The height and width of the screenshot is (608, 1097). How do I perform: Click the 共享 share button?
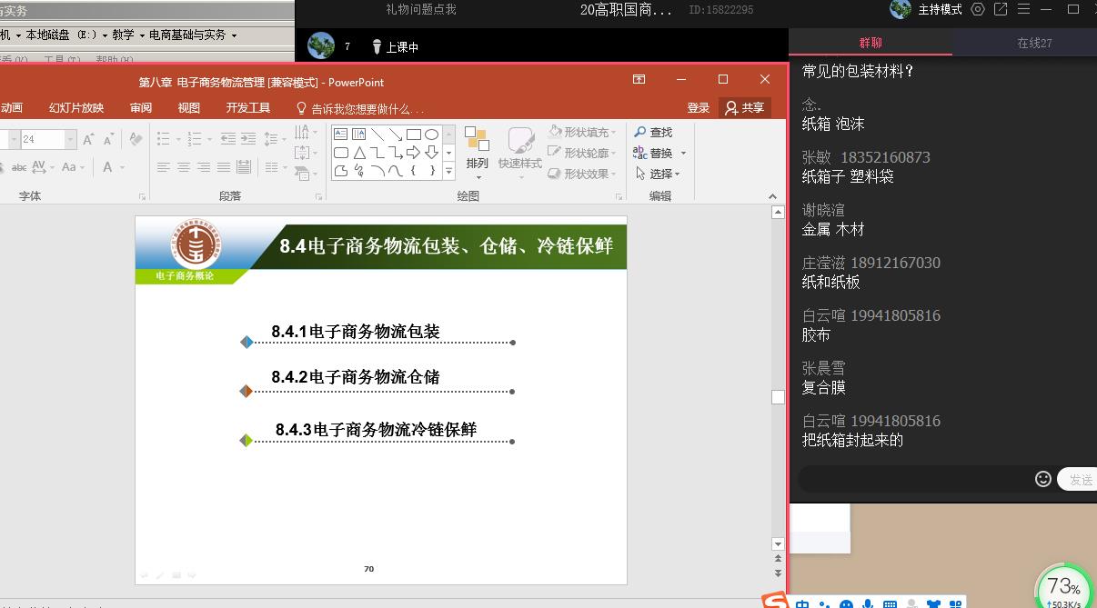(x=744, y=107)
